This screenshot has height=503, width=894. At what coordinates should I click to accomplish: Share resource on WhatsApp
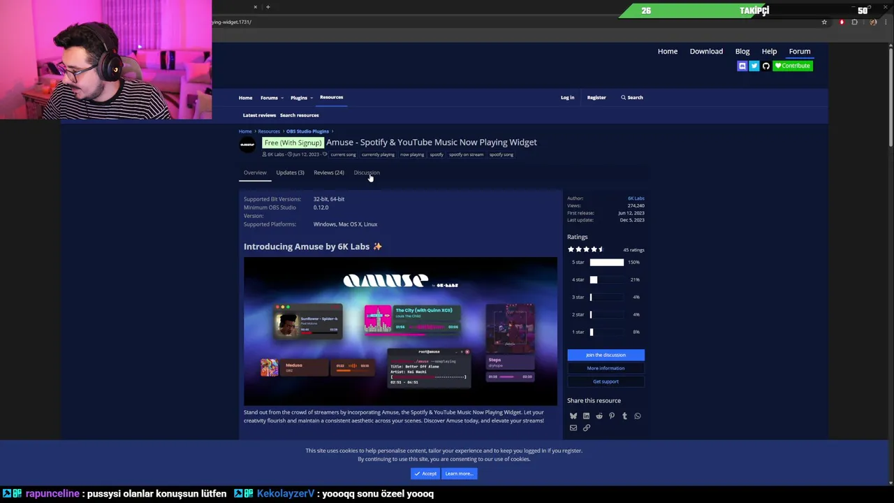click(x=637, y=416)
